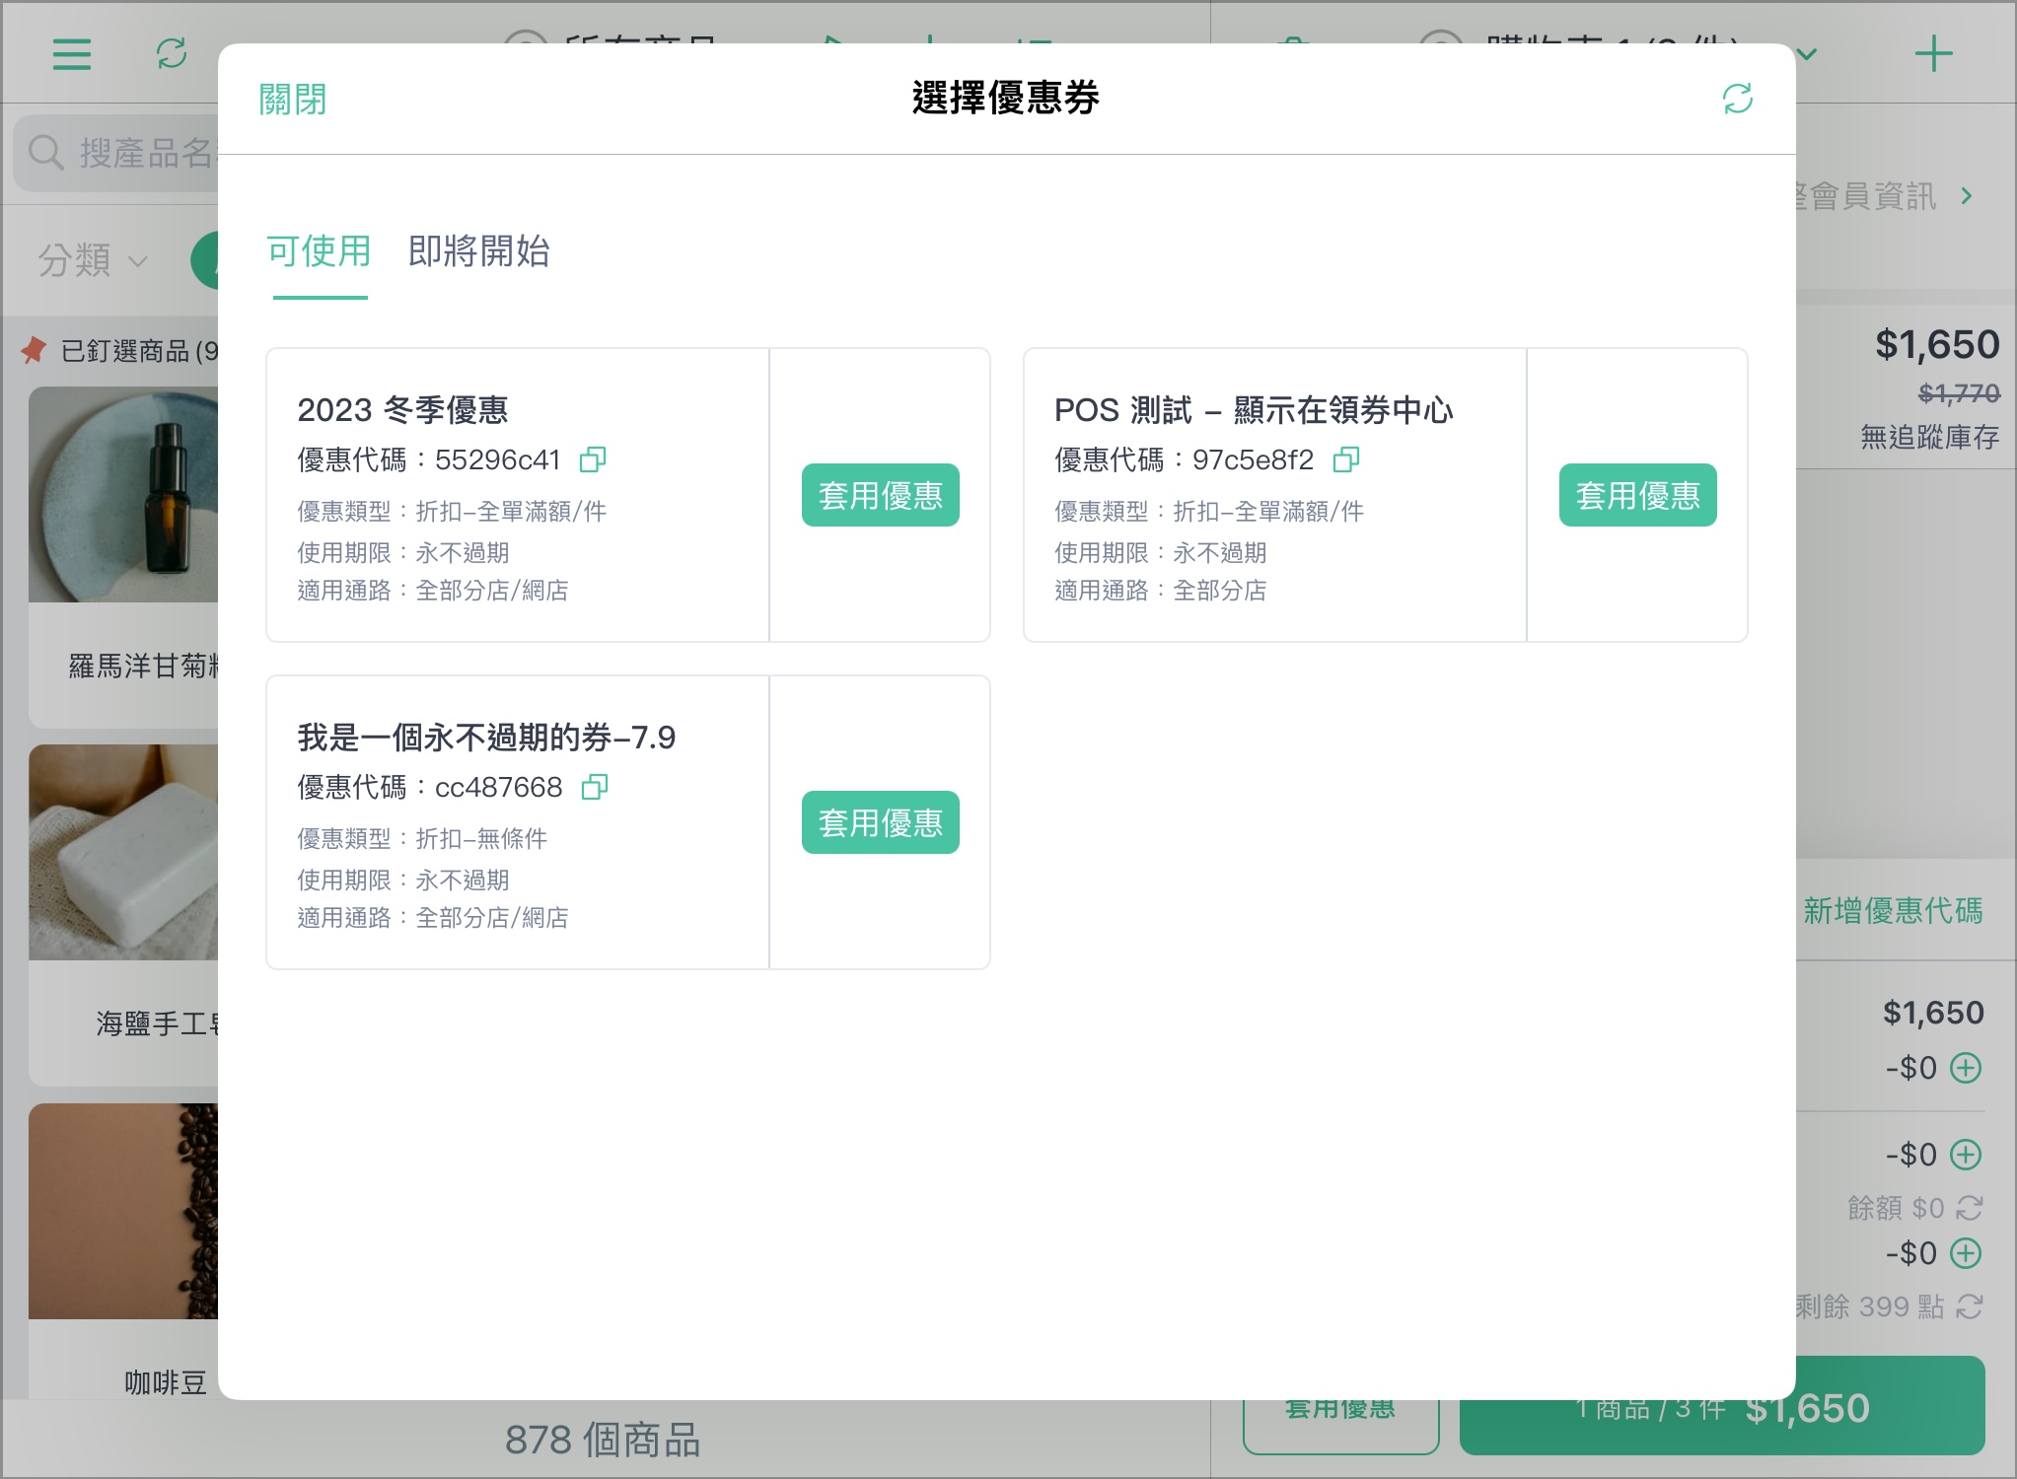This screenshot has width=2017, height=1479.
Task: Apply the POS 測試 coupon
Action: [1637, 495]
